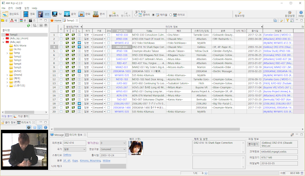Click the Widow category link

(x=106, y=161)
